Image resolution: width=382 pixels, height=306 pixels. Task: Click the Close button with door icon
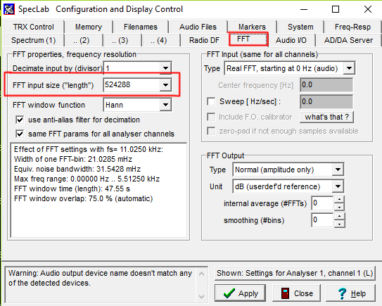(x=296, y=293)
